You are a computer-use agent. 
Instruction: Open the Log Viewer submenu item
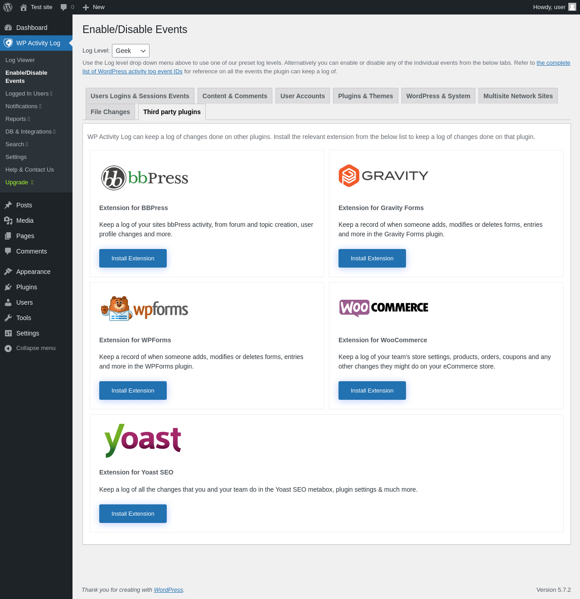[20, 60]
